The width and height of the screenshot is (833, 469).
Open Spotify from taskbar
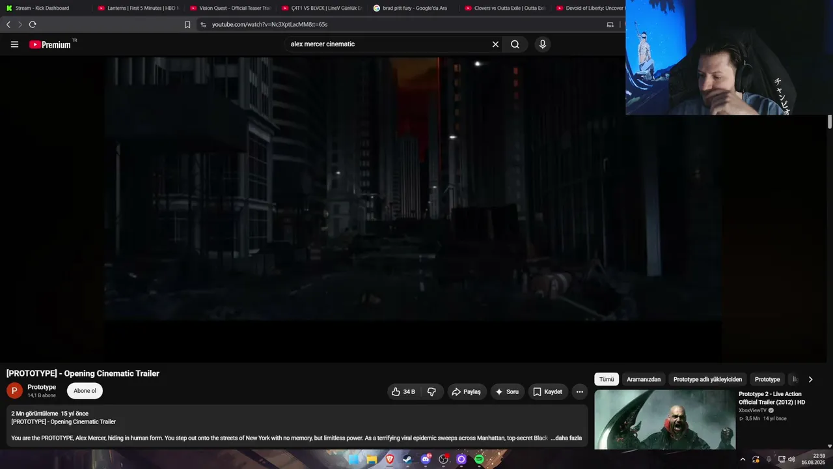pyautogui.click(x=479, y=459)
